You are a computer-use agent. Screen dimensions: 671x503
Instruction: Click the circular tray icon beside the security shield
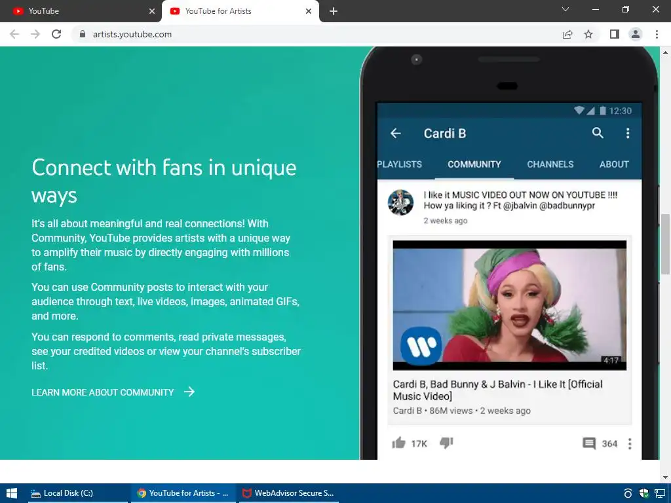tap(628, 494)
